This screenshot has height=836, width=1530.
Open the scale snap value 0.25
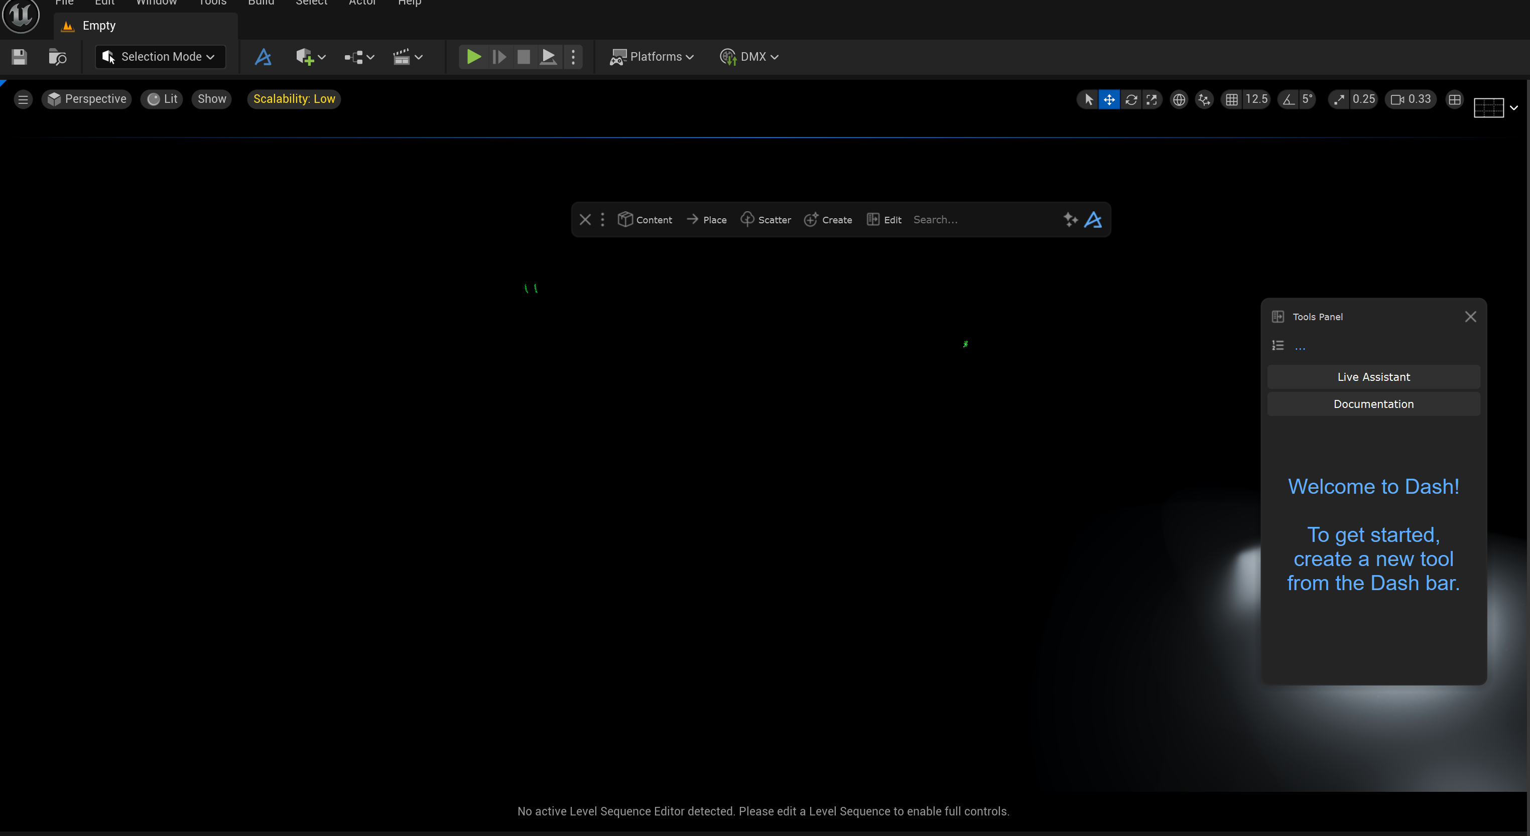pyautogui.click(x=1364, y=99)
